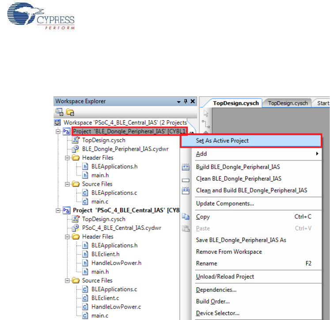330x320 pixels.
Task: Click the Workspace Explorer dropdown arrow
Action: (178, 102)
